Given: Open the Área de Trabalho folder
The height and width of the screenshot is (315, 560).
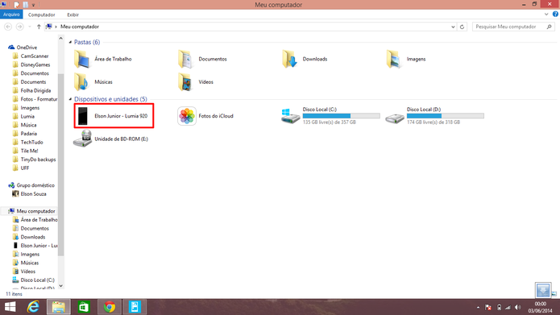Looking at the screenshot, I should tap(103, 59).
